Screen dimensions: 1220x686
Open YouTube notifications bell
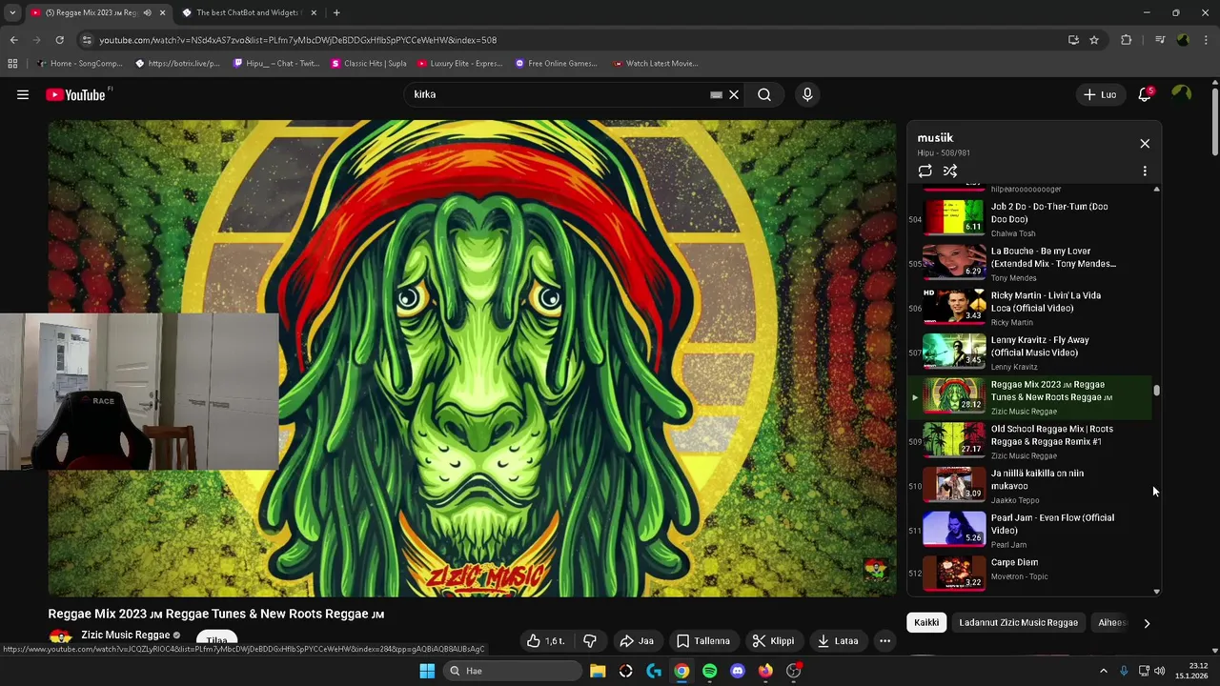click(x=1145, y=94)
